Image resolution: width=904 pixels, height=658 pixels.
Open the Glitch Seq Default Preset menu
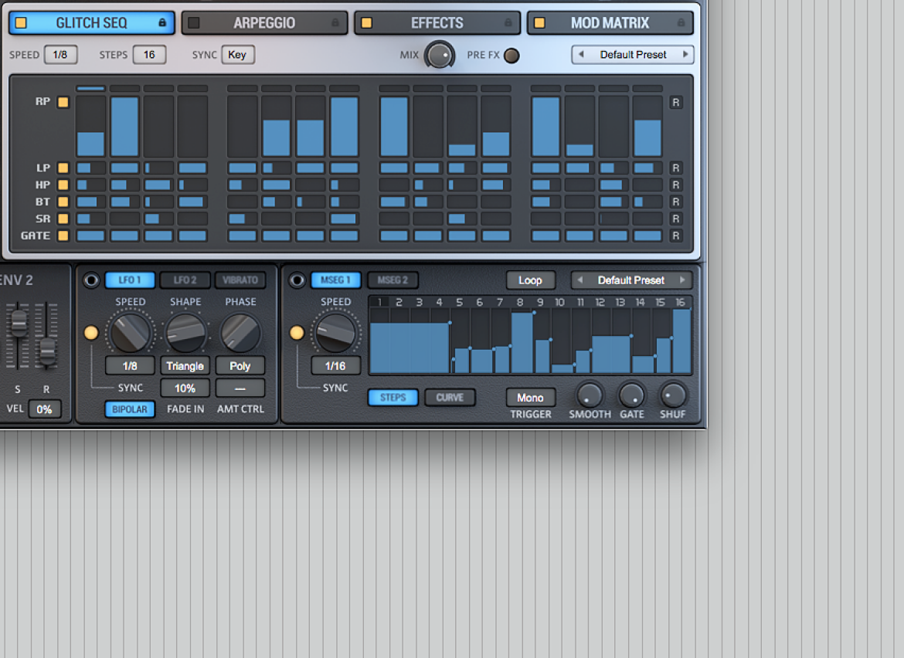[633, 54]
